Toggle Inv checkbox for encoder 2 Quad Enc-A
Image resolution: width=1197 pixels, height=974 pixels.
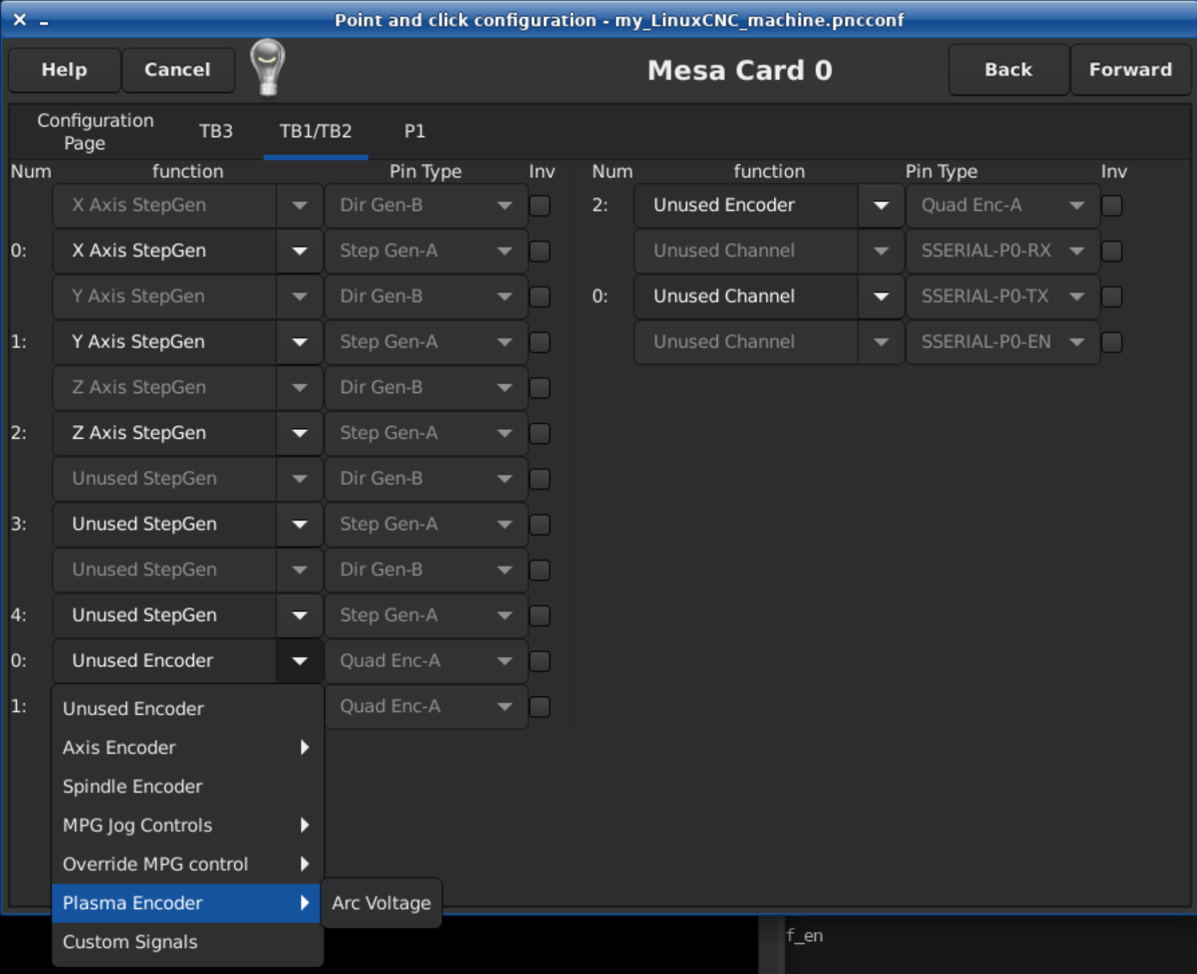(1112, 206)
